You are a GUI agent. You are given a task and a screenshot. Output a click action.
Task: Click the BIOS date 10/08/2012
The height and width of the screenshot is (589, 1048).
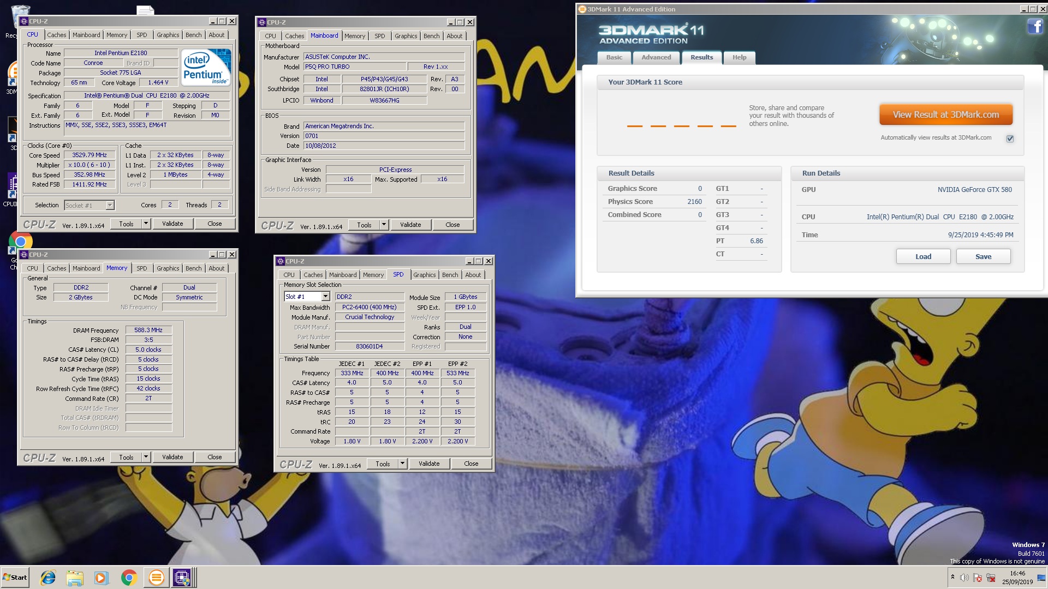[x=384, y=146]
